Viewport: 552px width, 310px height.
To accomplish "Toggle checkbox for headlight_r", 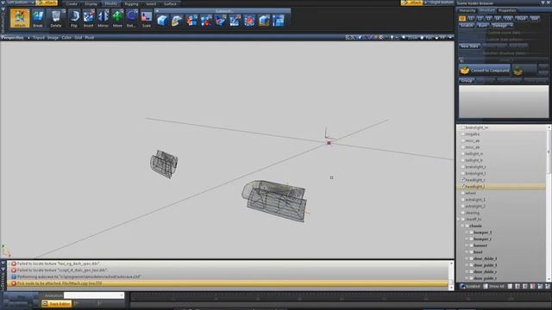I will [463, 180].
